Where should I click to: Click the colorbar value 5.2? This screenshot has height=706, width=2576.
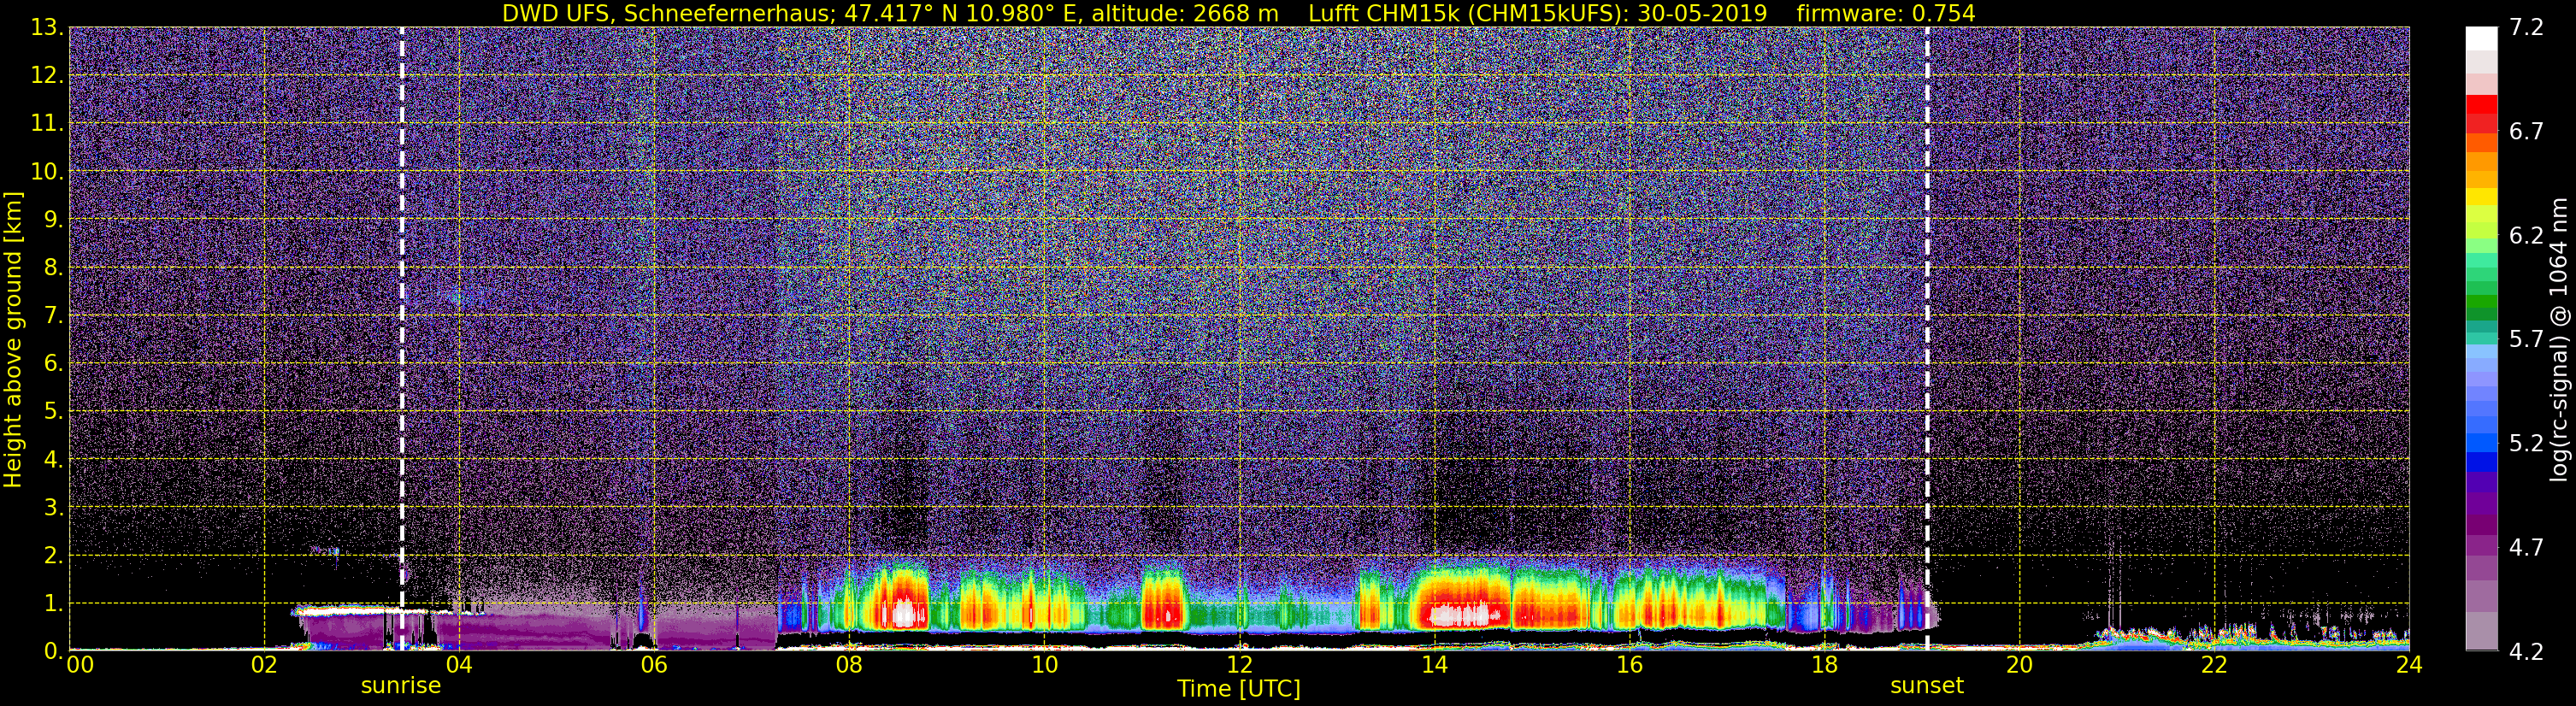[x=2526, y=444]
